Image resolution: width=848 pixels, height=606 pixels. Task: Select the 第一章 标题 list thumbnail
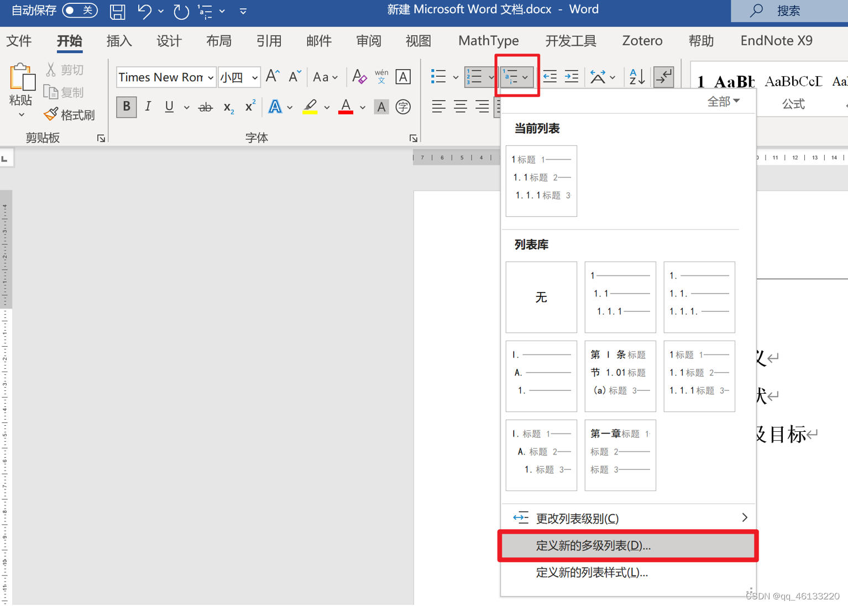pos(620,455)
